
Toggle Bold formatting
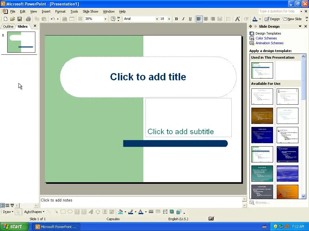pos(176,19)
